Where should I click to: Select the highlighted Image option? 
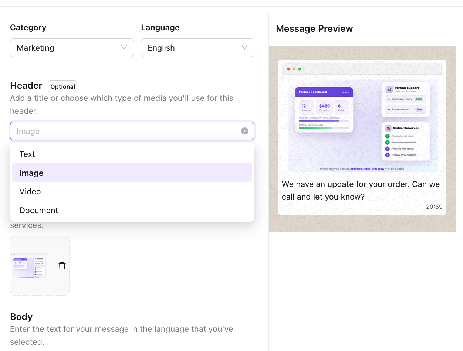tap(132, 173)
